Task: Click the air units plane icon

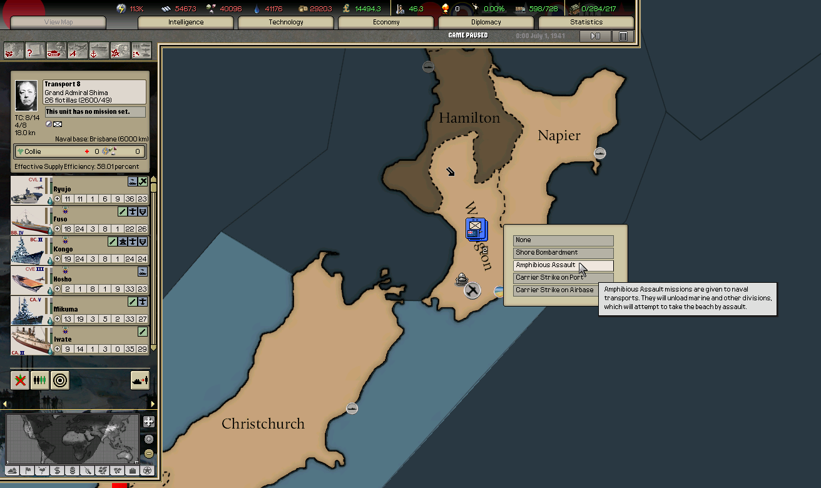Action: pos(78,51)
